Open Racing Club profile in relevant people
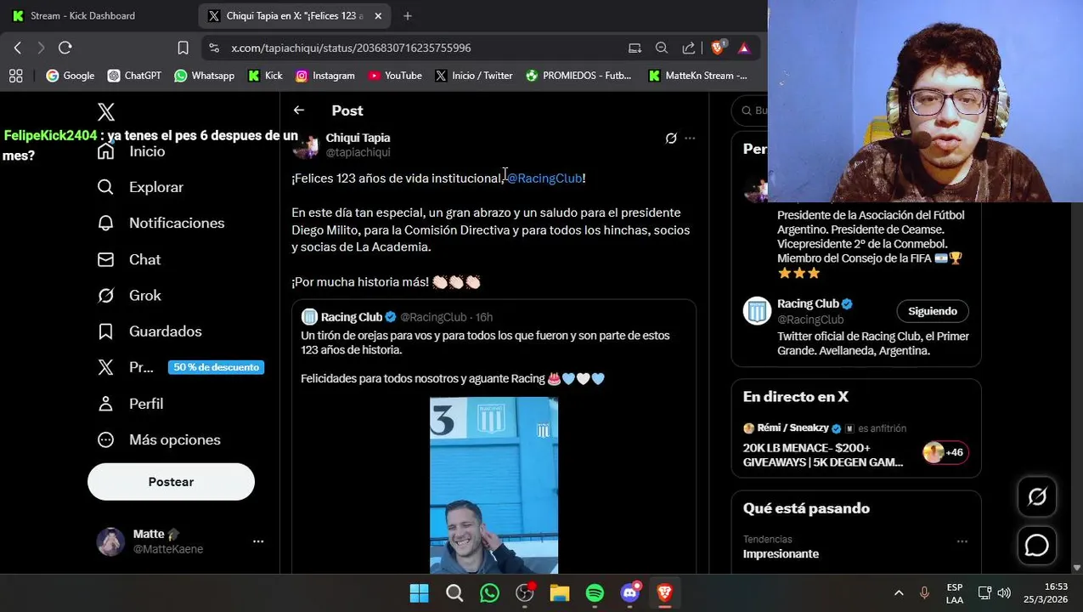 pyautogui.click(x=808, y=303)
